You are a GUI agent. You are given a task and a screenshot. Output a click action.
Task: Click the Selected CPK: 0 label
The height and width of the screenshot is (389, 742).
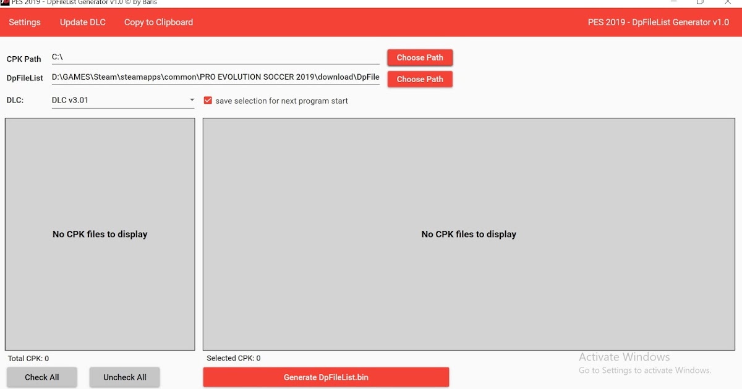[234, 358]
